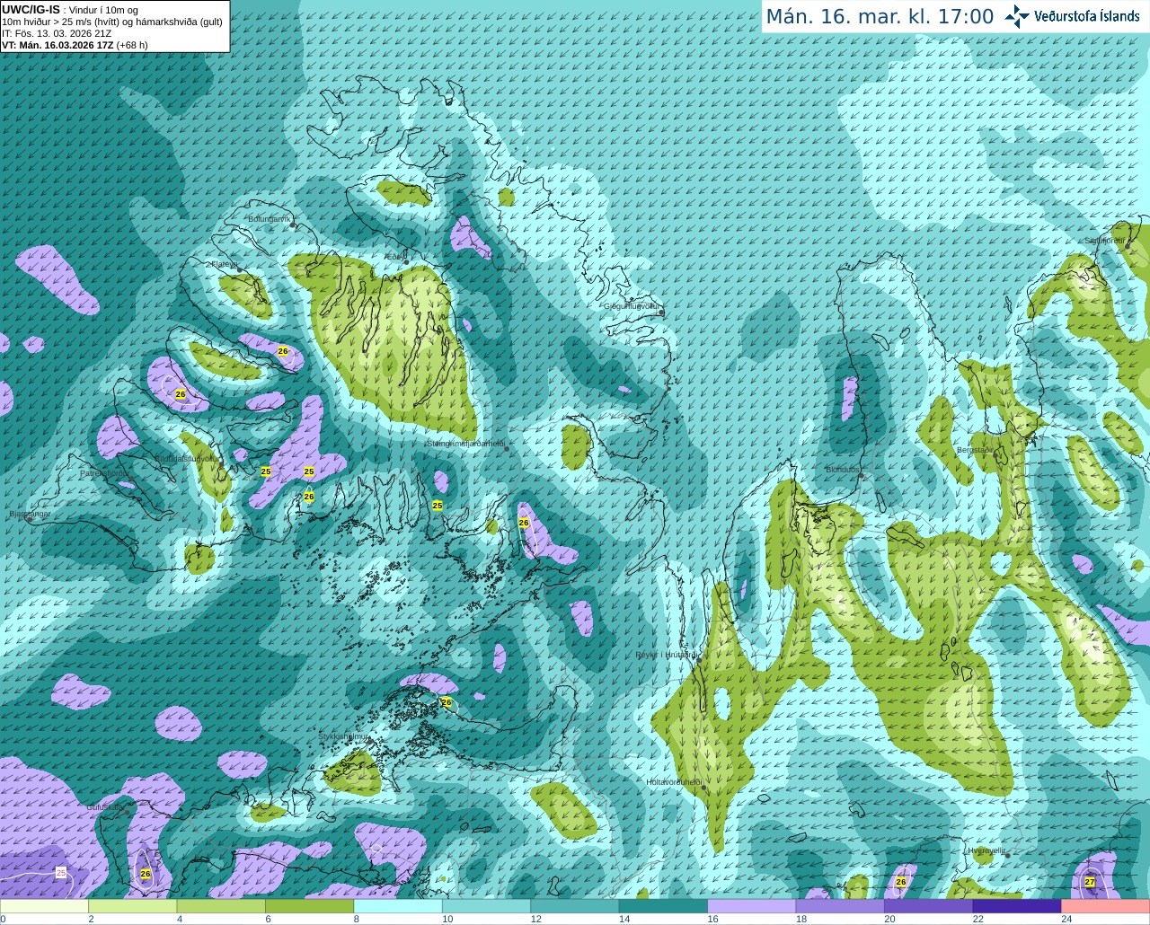The height and width of the screenshot is (925, 1150).
Task: Click the 26 gust marker northeast of Stykkishólmur
Action: 447,702
